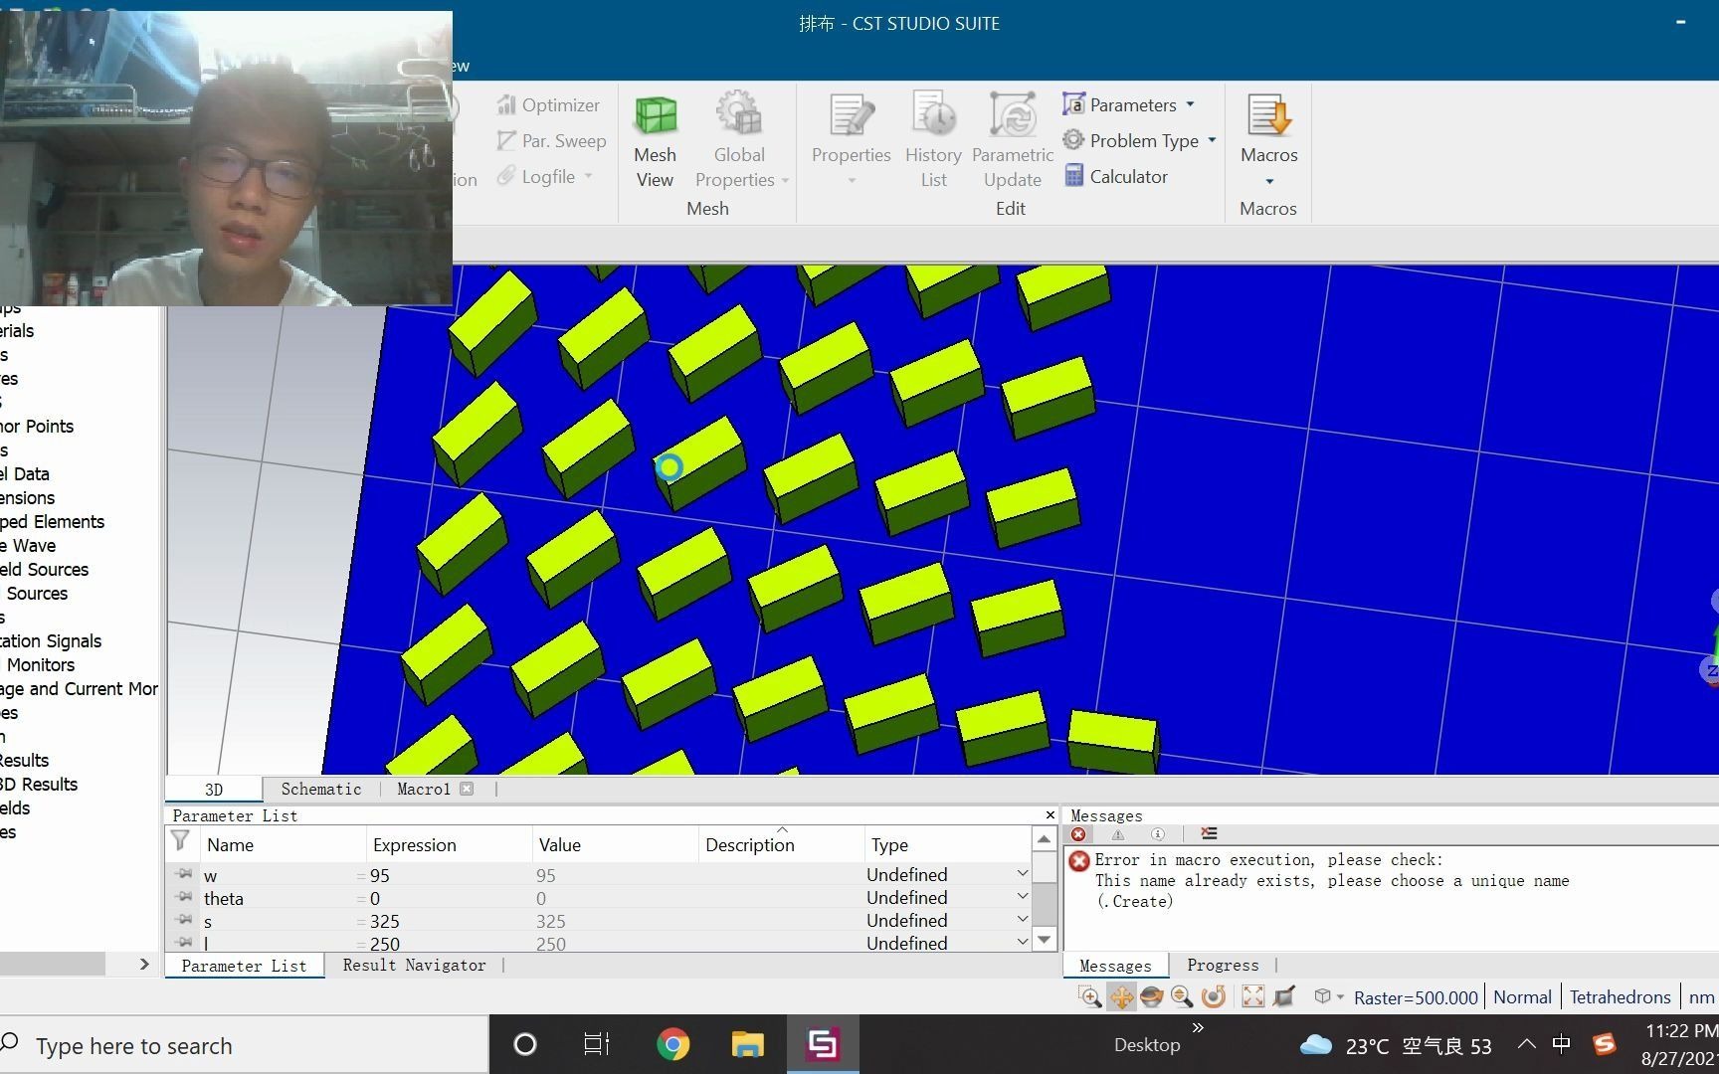Viewport: 1719px width, 1074px height.
Task: Run Parametric Update
Action: 1013,141
